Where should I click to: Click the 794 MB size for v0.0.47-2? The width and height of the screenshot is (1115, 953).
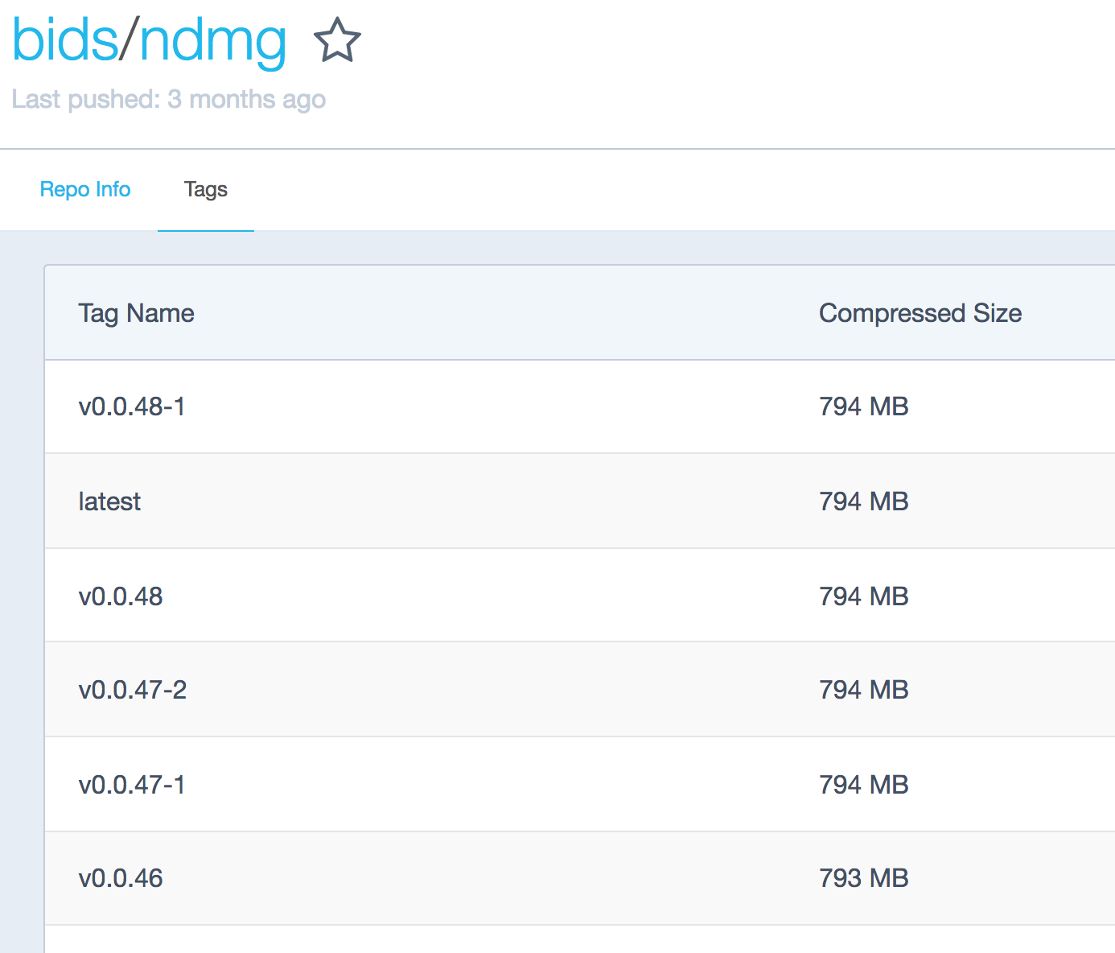[x=863, y=691]
